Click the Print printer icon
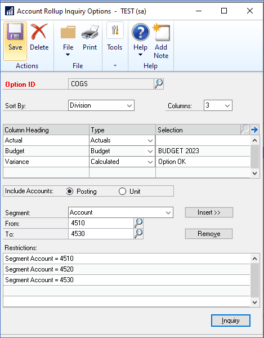This screenshot has height=338, width=264. click(90, 32)
